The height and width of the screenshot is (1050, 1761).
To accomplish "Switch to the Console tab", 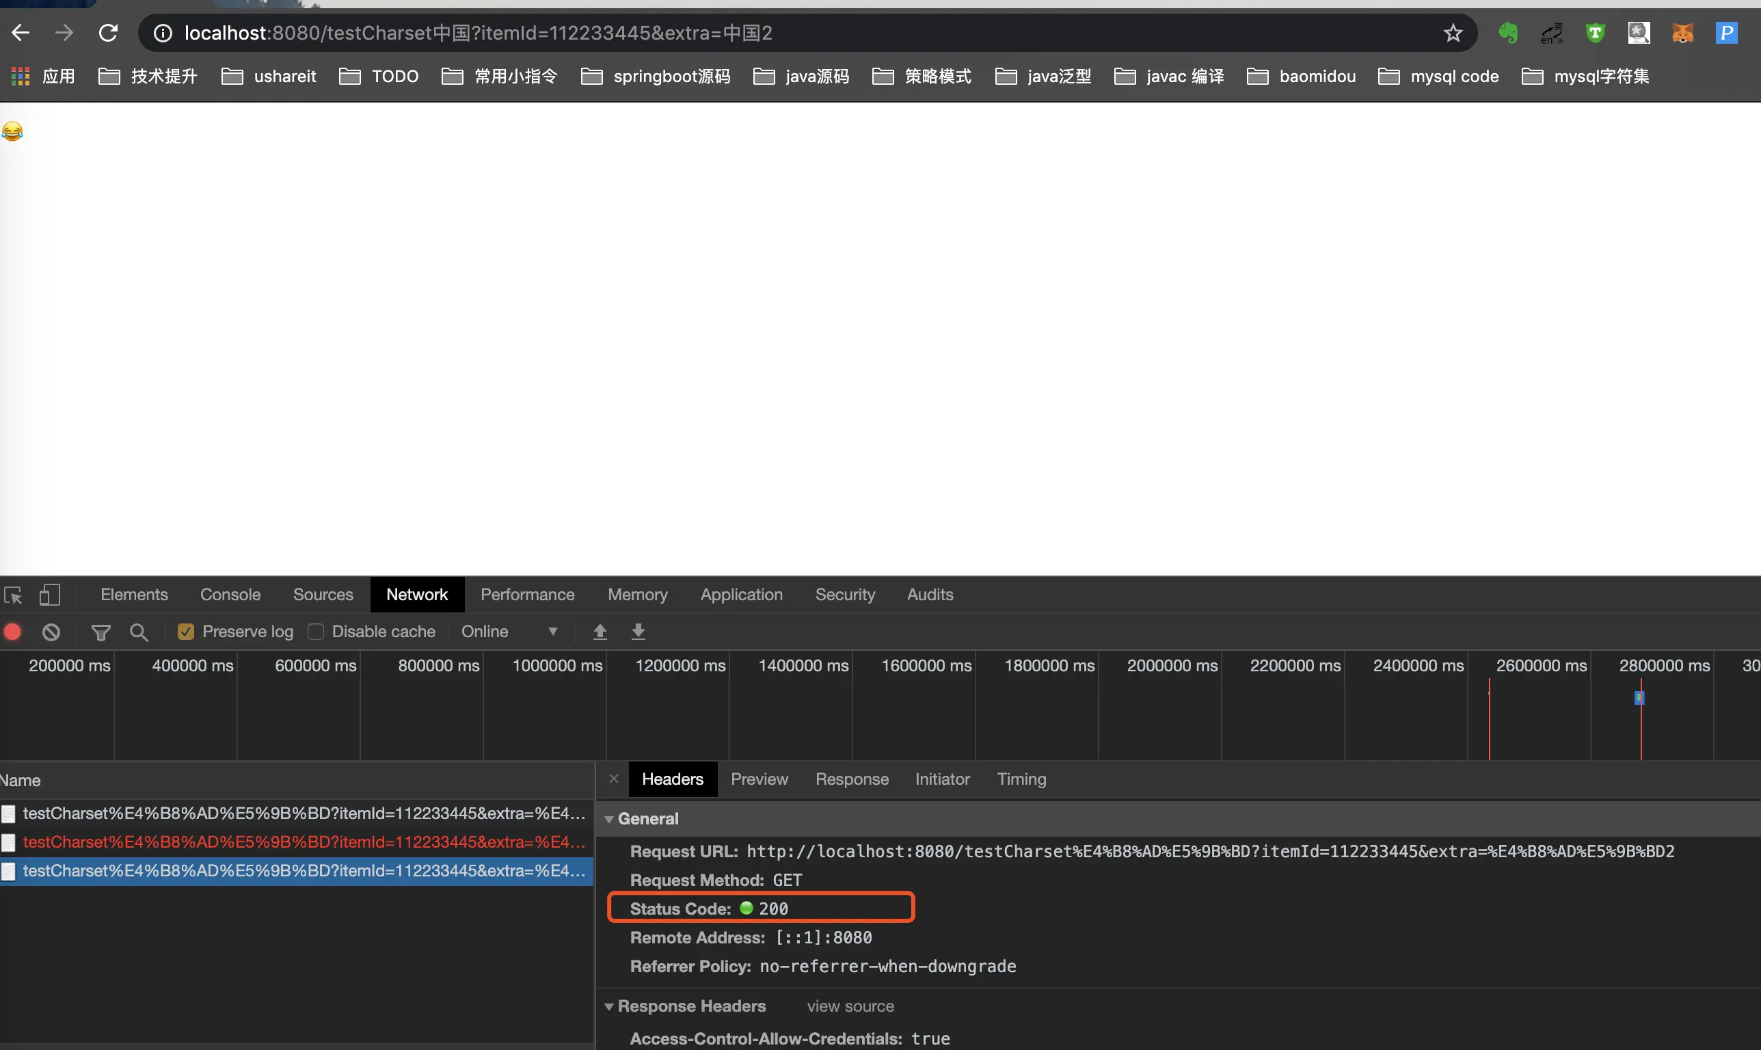I will point(230,594).
